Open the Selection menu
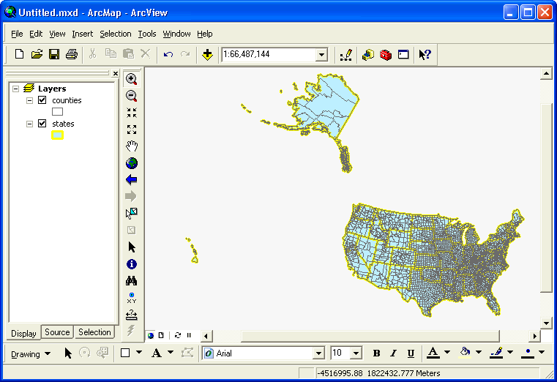Screen dimensions: 557x382 click(116, 34)
